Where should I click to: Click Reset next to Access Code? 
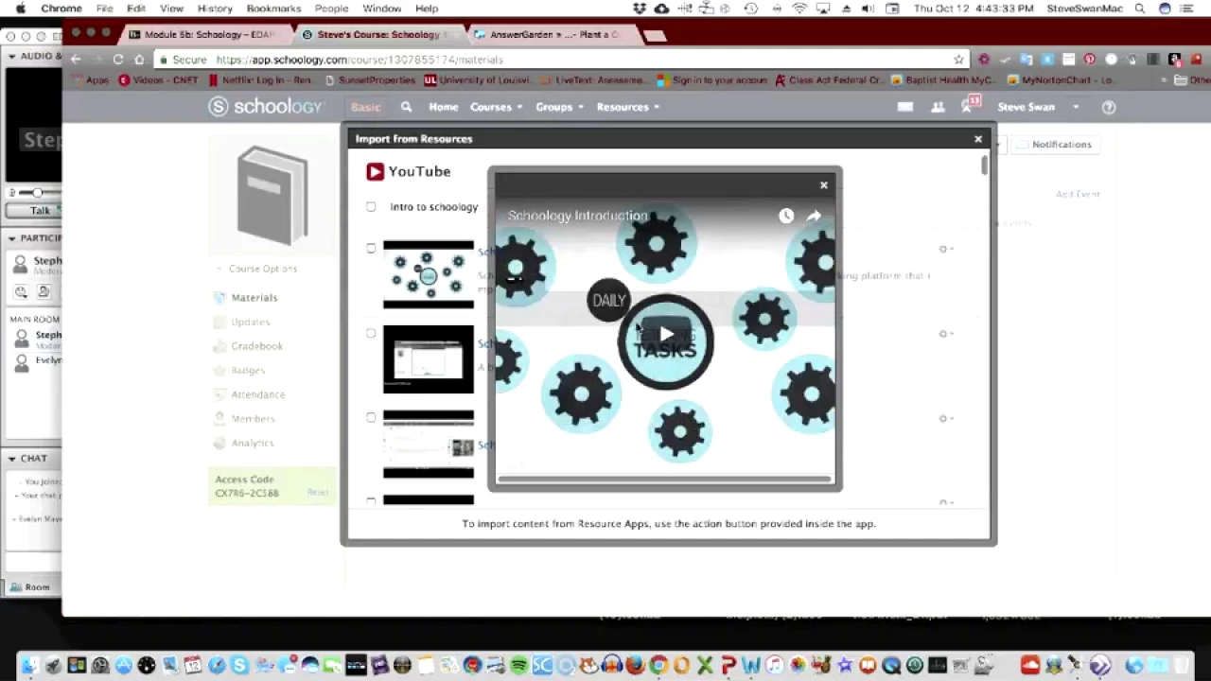pos(317,492)
